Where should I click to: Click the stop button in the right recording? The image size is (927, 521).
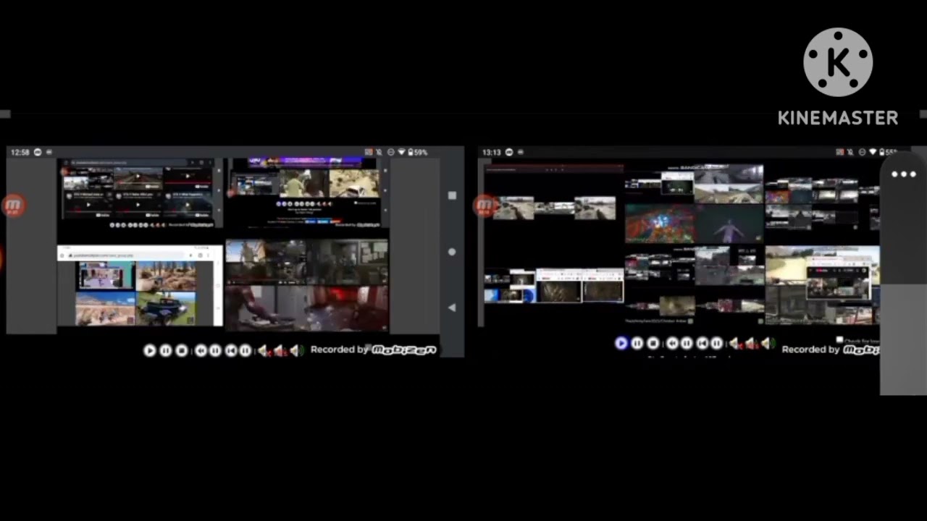click(653, 343)
